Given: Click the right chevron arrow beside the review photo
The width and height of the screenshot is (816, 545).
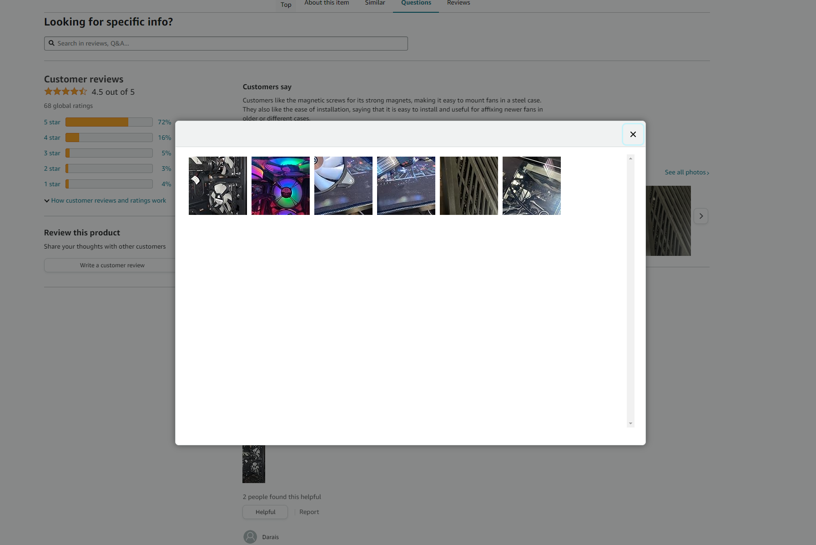Looking at the screenshot, I should click(x=701, y=216).
